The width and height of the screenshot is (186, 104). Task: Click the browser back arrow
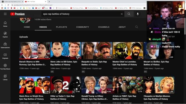tap(2, 5)
